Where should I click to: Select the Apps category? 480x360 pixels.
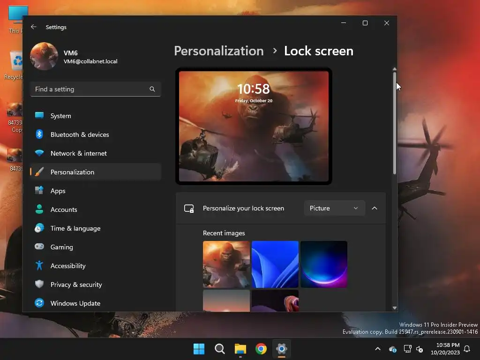coord(96,191)
